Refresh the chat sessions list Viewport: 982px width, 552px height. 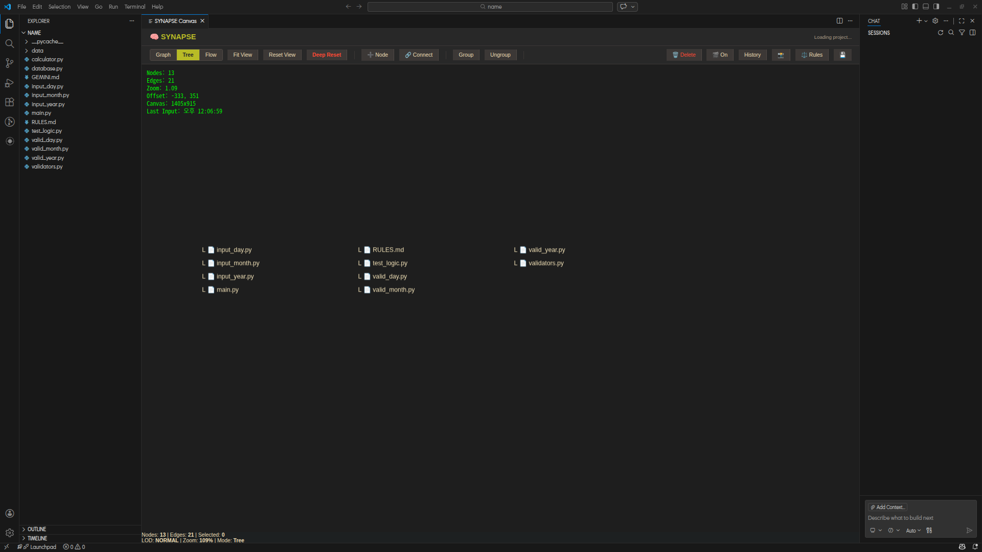point(940,33)
